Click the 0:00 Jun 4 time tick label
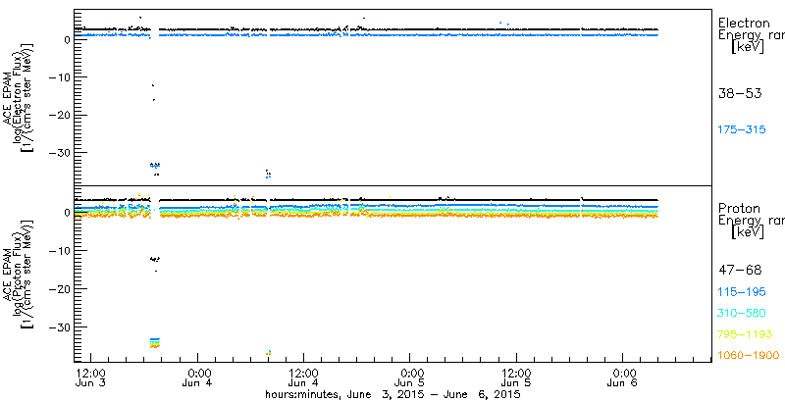This screenshot has width=785, height=402. coord(198,378)
